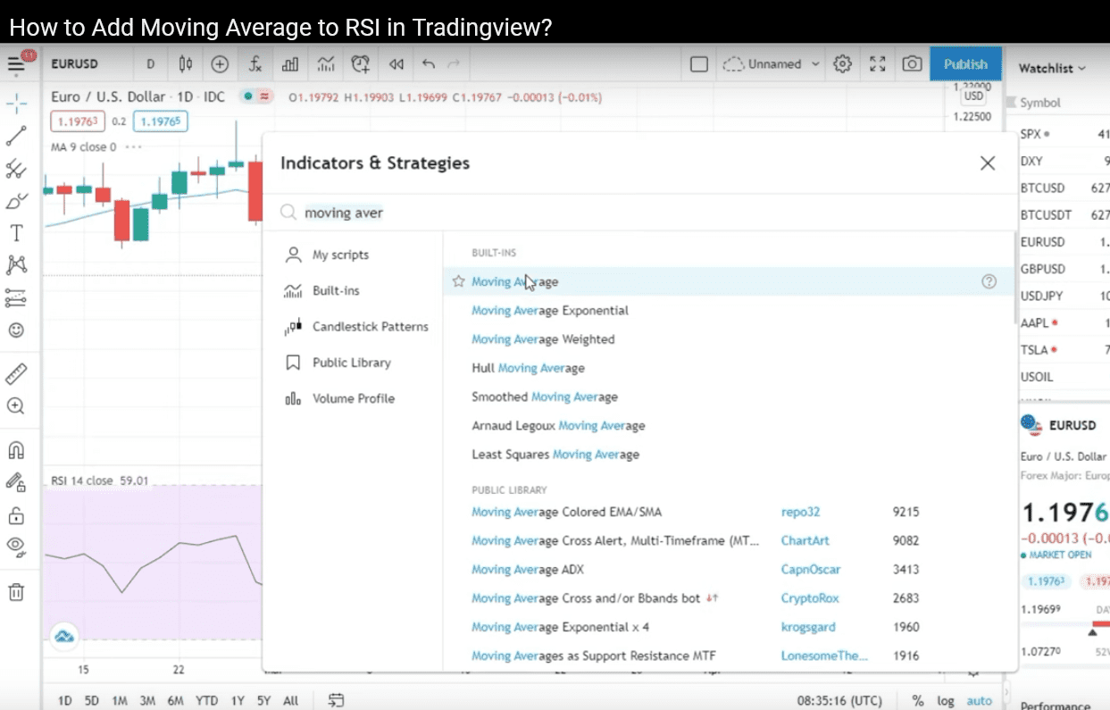Toggle percent scale mode
The height and width of the screenshot is (710, 1110).
coord(918,701)
